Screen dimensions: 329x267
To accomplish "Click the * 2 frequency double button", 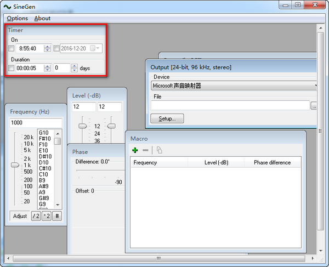I will click(x=47, y=216).
